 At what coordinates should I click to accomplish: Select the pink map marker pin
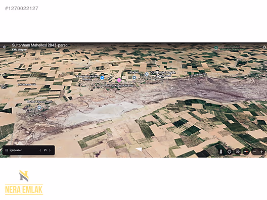119,80
